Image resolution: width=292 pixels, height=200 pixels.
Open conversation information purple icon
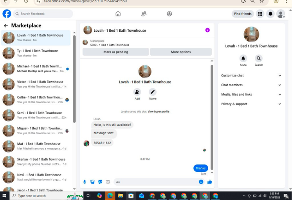coord(207,30)
